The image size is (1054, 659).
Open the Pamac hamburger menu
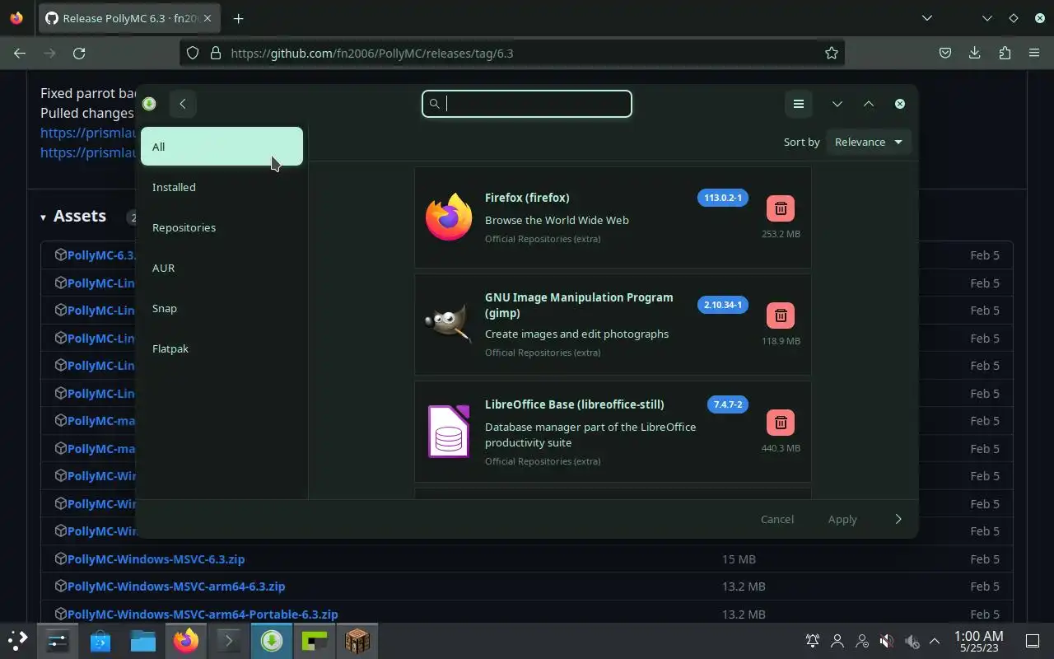pos(798,104)
